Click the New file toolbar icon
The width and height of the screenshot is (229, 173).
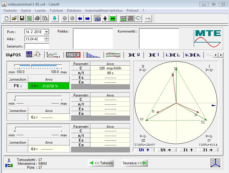6,18
